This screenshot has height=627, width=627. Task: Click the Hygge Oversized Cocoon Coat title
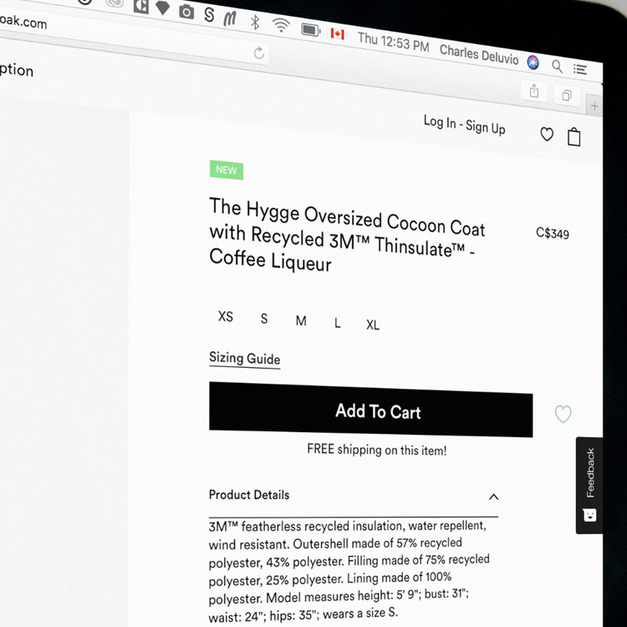[x=347, y=235]
